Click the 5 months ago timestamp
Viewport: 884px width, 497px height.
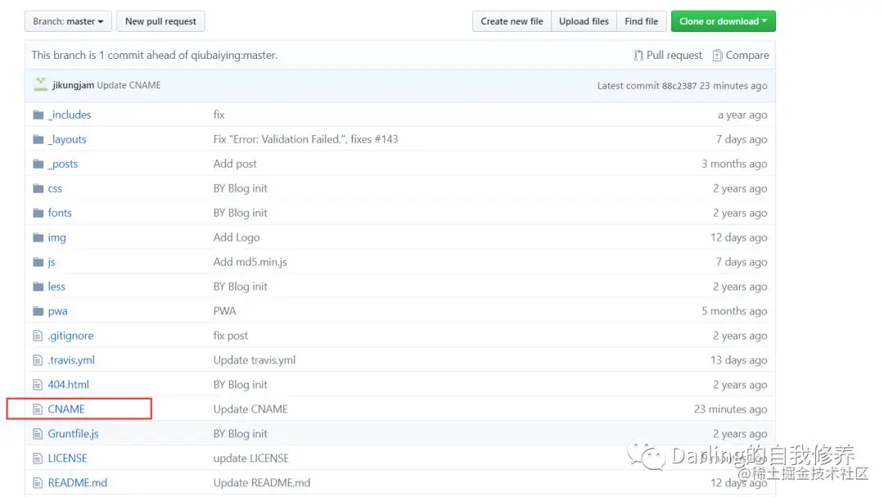click(x=734, y=311)
